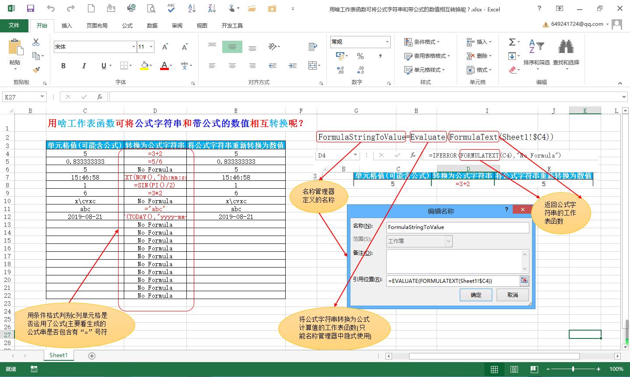Click the AutoSum icon
Viewport: 630px width, 377px height.
[512, 42]
